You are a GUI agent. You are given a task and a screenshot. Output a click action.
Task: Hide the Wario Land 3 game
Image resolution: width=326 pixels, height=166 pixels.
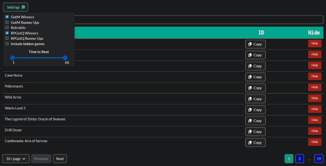315,109
